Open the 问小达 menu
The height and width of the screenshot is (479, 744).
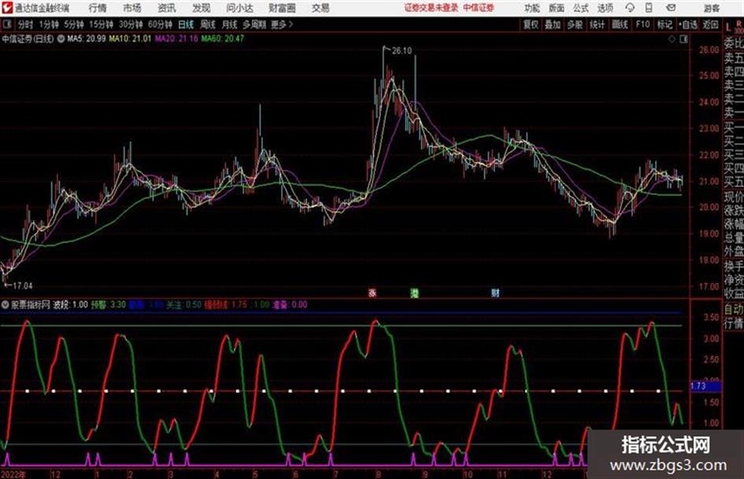pos(239,8)
